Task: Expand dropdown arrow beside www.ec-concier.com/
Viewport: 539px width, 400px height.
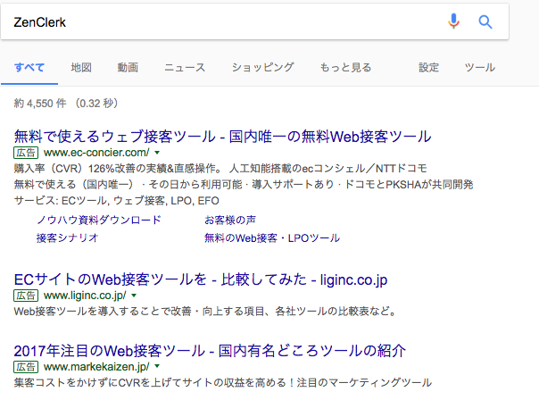Action: tap(157, 153)
